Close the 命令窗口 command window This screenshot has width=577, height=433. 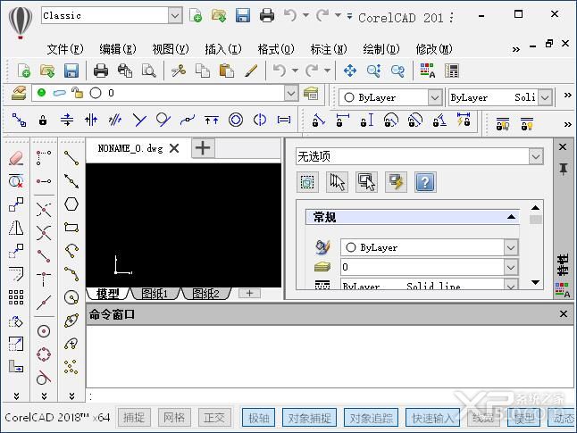click(x=563, y=313)
